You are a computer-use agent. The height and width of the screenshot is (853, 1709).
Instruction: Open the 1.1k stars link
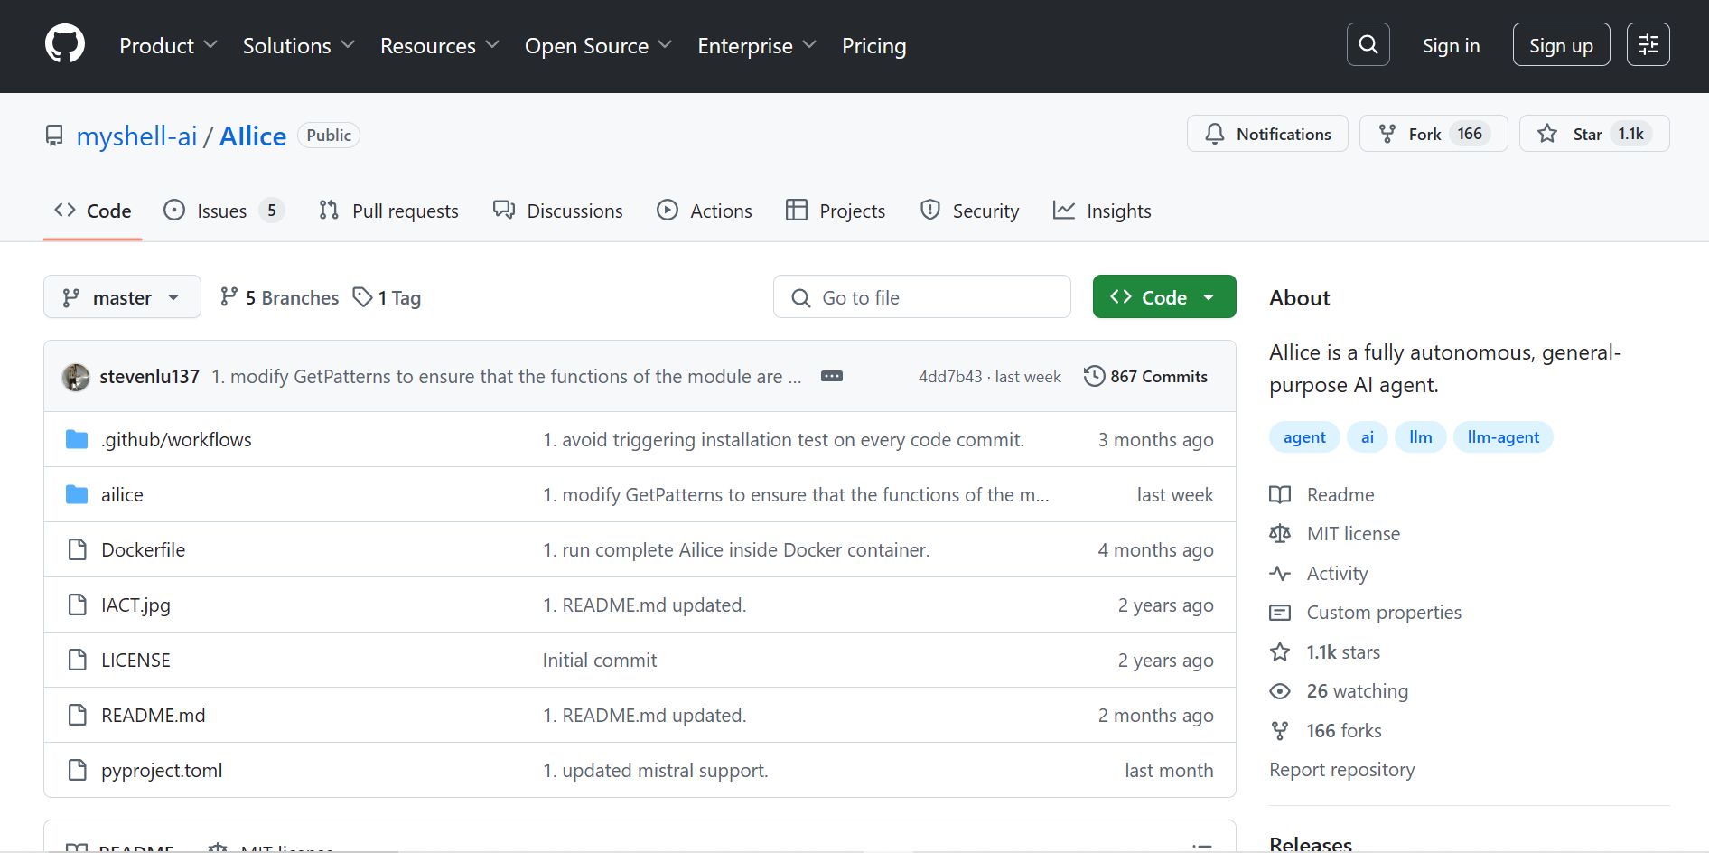pos(1325,652)
